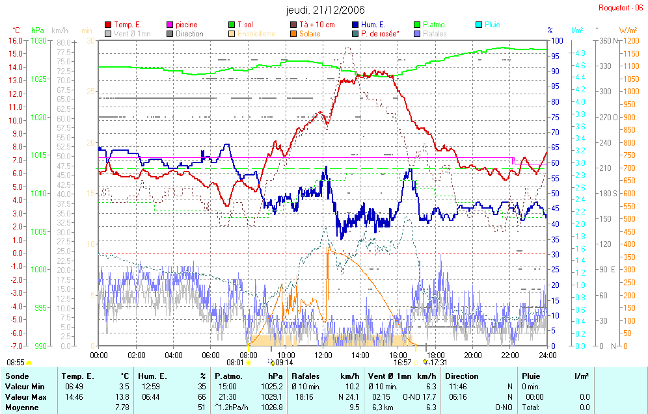This screenshot has width=648, height=414.
Task: Click the 360 N direction axis label
Action: point(609,41)
